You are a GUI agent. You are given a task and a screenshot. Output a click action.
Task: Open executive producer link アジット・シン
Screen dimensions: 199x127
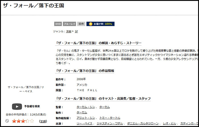[x=86, y=118]
